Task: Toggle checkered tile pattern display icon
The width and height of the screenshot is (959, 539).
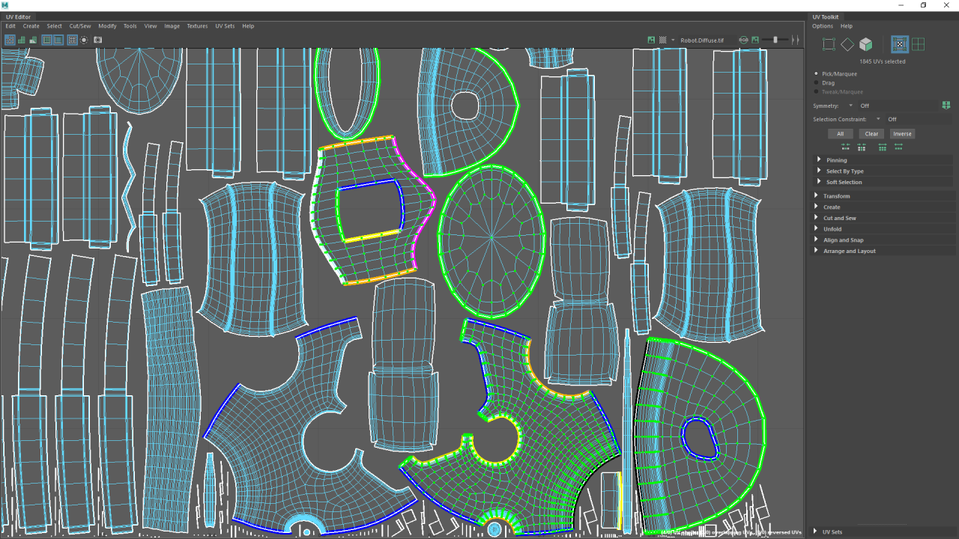Action: (x=662, y=40)
